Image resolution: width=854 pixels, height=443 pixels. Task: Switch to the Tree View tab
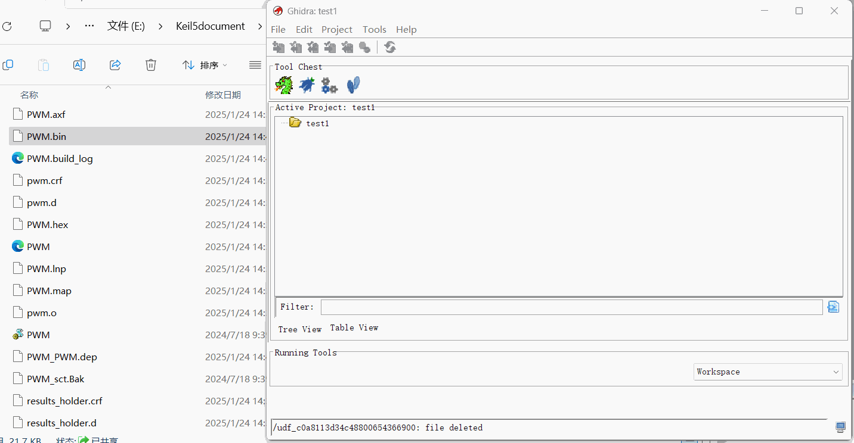tap(300, 329)
